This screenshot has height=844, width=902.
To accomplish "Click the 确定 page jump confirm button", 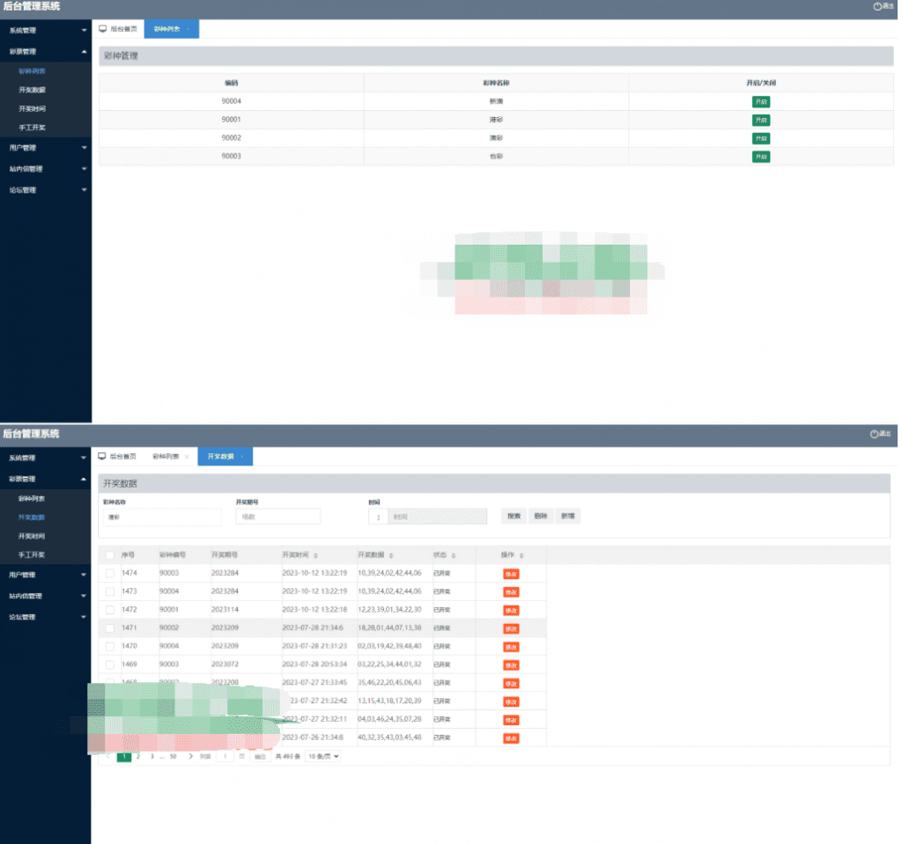I will [261, 757].
